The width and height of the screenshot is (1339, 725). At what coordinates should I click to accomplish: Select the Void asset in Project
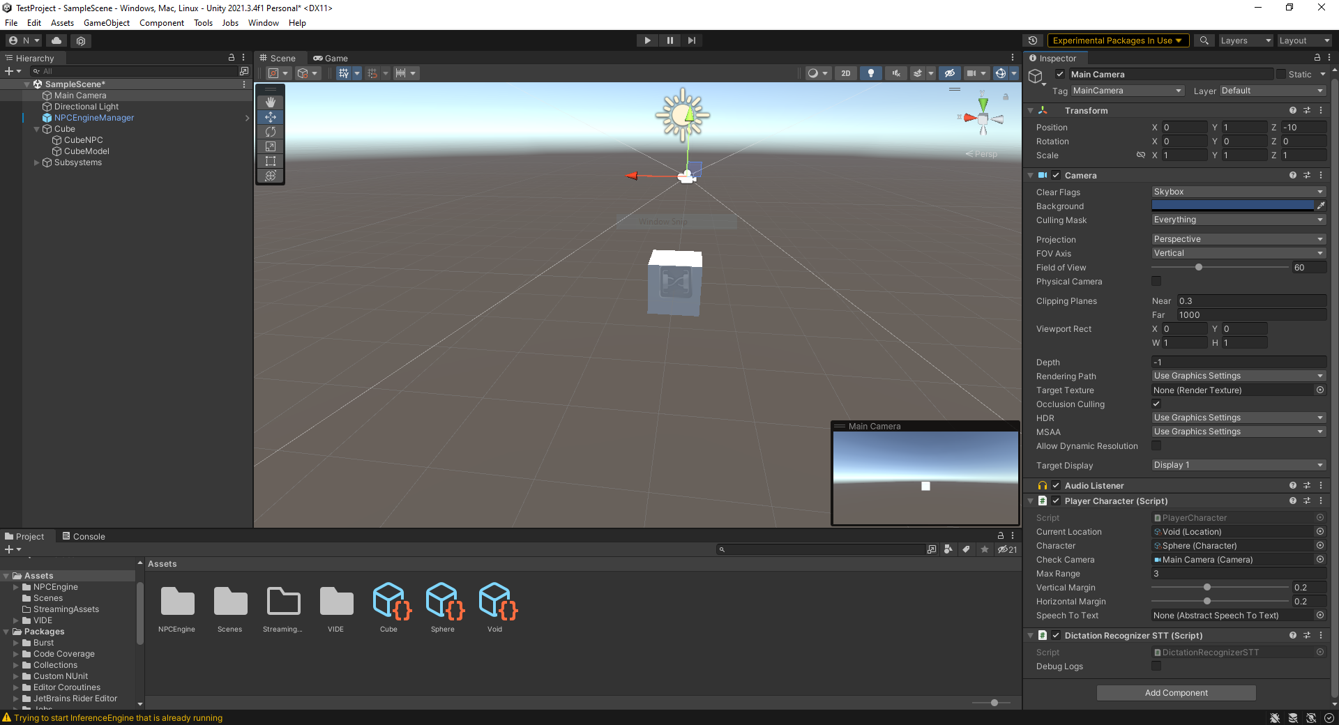496,606
